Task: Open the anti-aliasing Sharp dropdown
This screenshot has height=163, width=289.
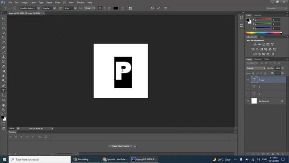Action: coord(90,8)
